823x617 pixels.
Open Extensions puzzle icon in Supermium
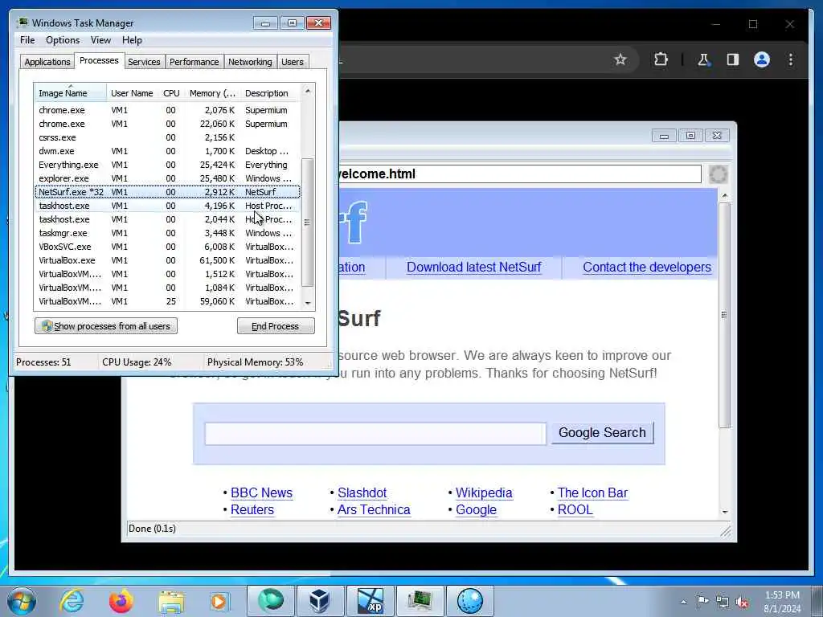coord(661,59)
